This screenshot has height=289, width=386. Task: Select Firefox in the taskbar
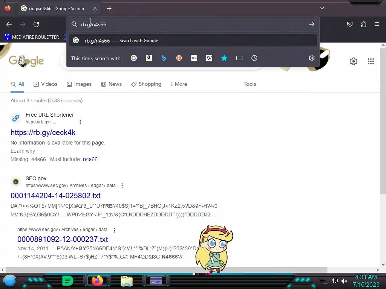97,281
